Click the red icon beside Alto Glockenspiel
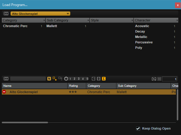 coord(4,92)
